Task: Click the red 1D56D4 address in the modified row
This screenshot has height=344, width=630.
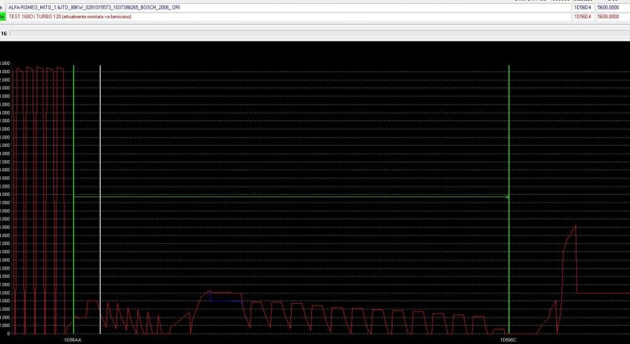Action: pos(582,16)
